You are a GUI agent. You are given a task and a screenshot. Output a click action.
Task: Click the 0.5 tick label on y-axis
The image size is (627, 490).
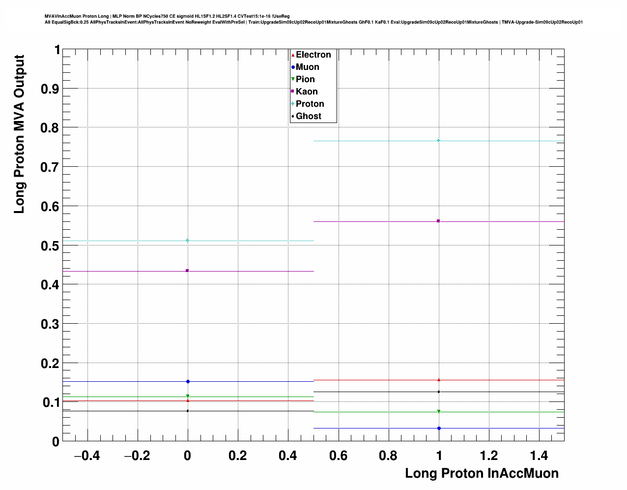click(x=51, y=245)
